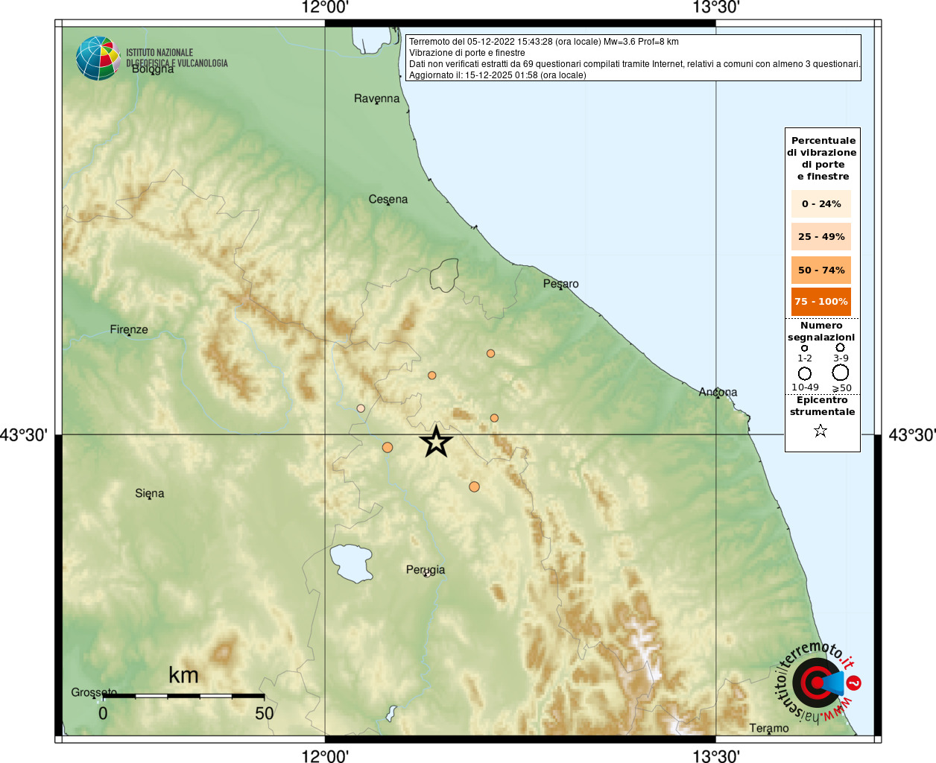
Task: Click the Cesena city label
Action: tap(388, 199)
